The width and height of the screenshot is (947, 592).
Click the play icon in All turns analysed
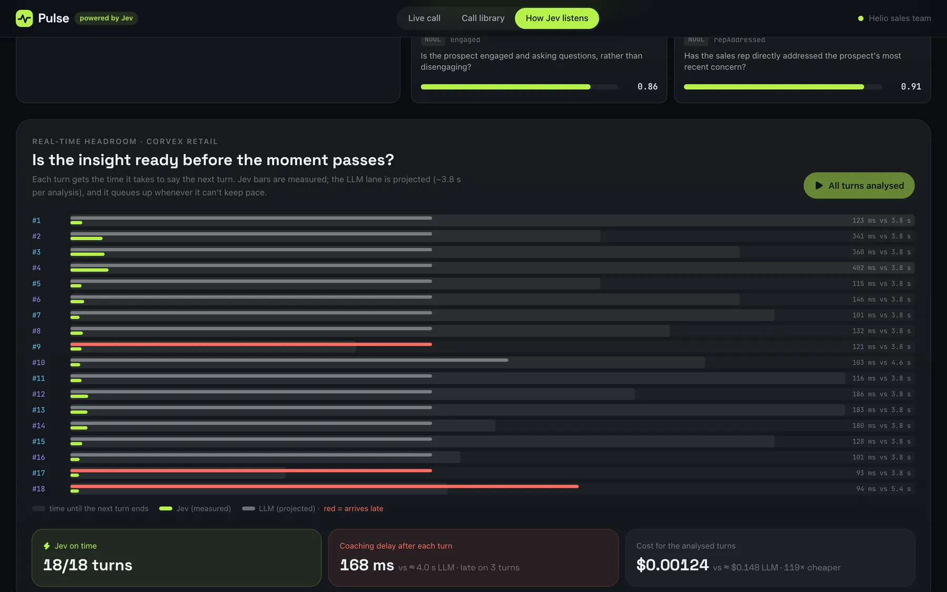(819, 186)
